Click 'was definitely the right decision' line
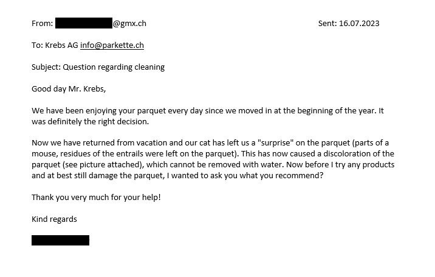The image size is (435, 277). pyautogui.click(x=90, y=121)
